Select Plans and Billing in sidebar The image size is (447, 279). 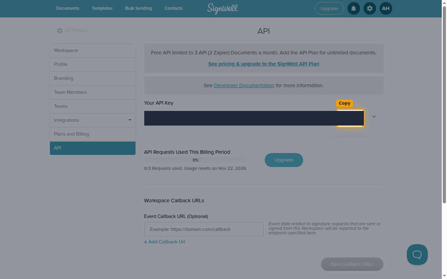(93, 134)
